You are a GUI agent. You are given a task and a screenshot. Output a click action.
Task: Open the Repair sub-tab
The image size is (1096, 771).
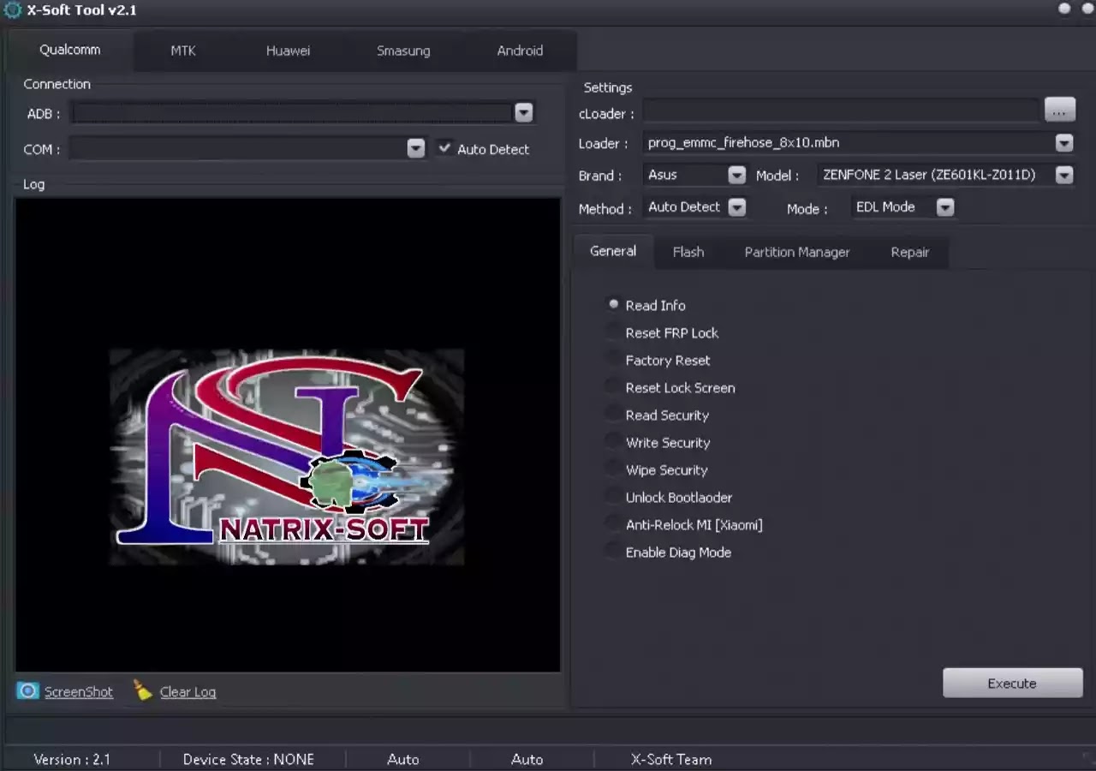point(910,252)
